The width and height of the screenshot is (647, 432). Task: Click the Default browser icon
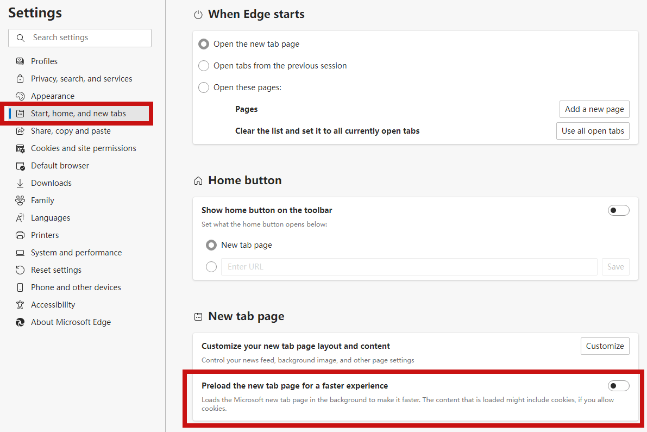[20, 166]
